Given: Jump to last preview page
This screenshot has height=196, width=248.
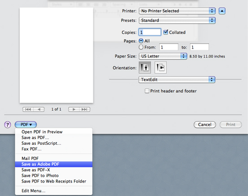Looking at the screenshot, I should point(85,109).
